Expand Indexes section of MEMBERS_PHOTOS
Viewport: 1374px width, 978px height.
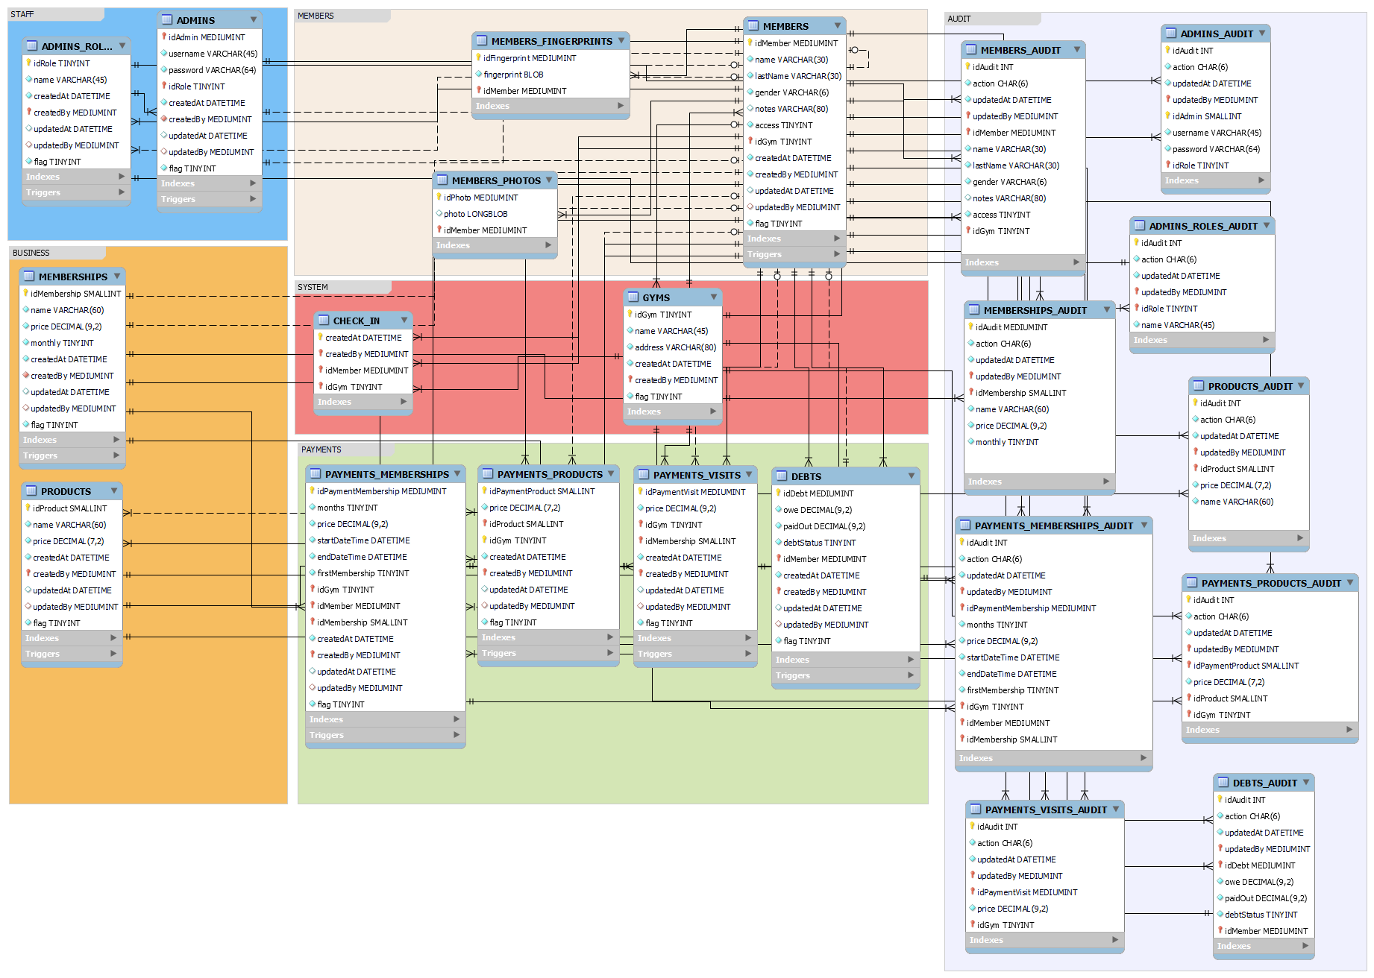pos(548,245)
